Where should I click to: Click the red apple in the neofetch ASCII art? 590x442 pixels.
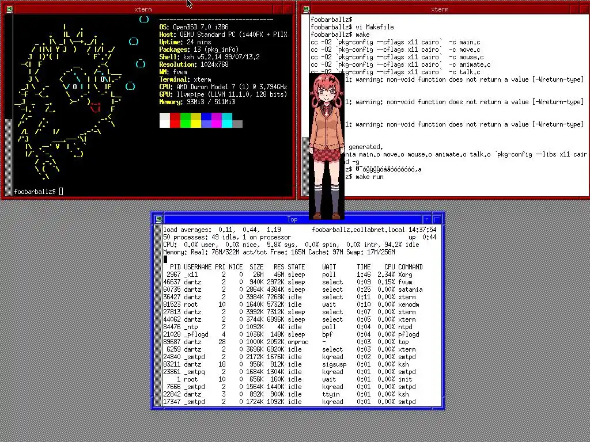(x=96, y=108)
